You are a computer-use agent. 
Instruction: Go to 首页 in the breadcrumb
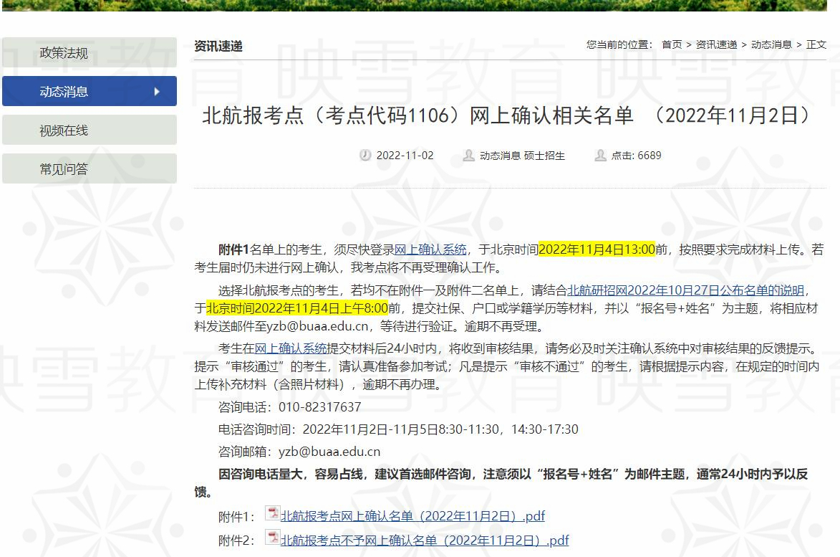pos(672,44)
